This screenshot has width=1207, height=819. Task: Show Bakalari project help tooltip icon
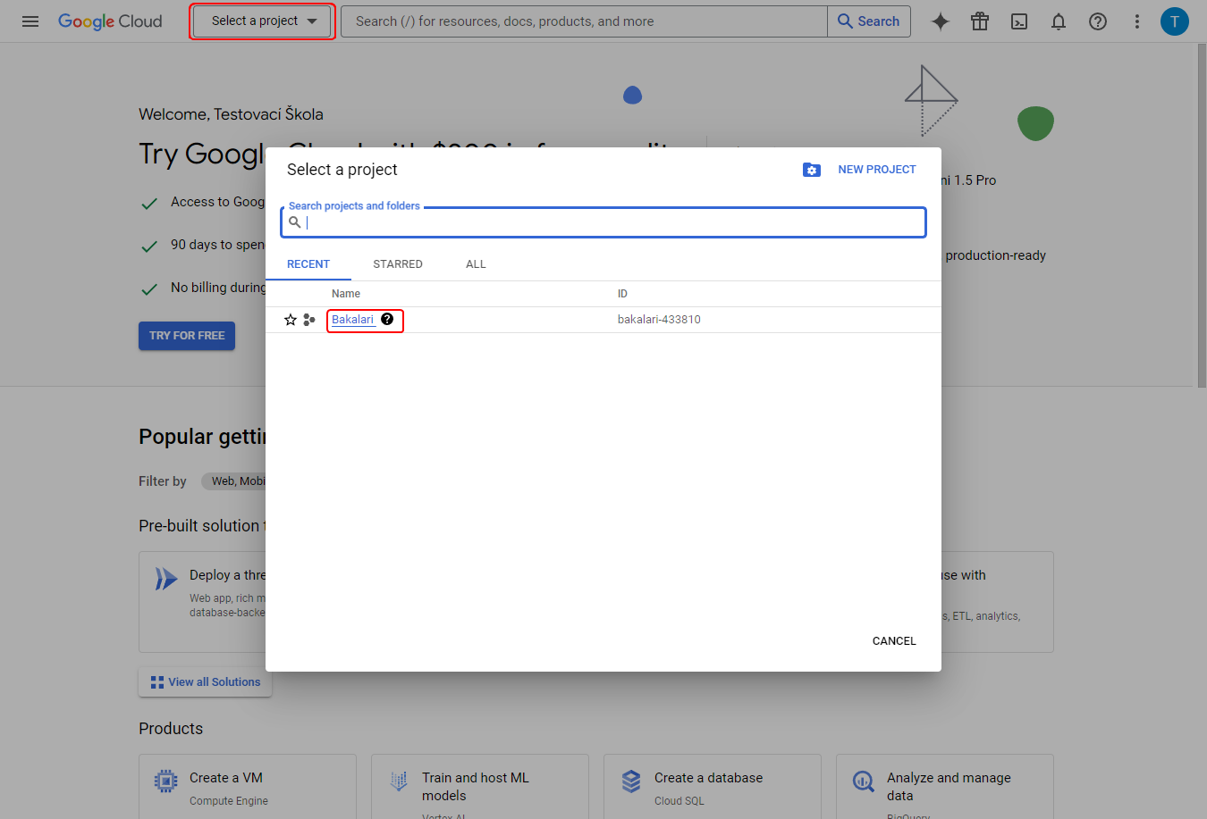(x=387, y=319)
